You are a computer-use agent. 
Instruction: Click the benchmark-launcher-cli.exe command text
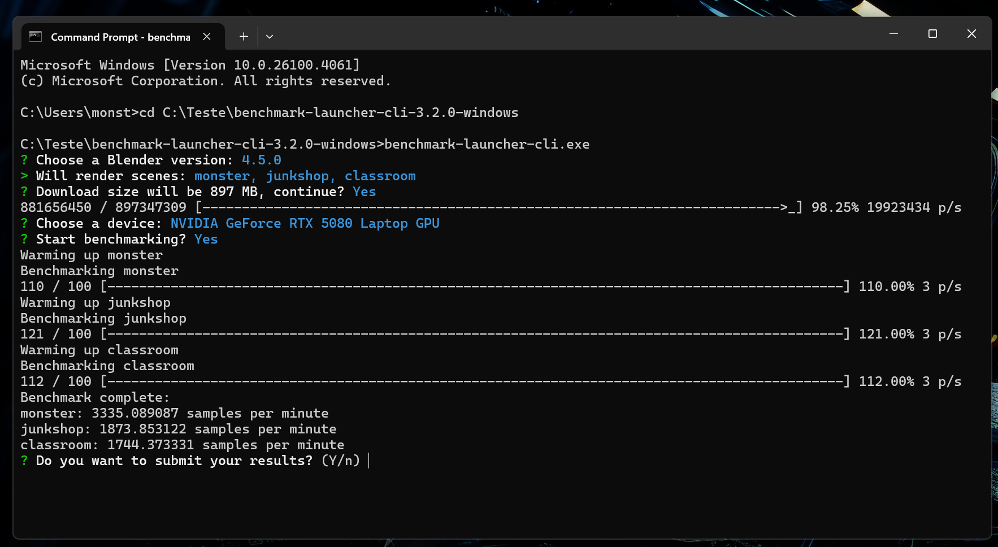[487, 144]
